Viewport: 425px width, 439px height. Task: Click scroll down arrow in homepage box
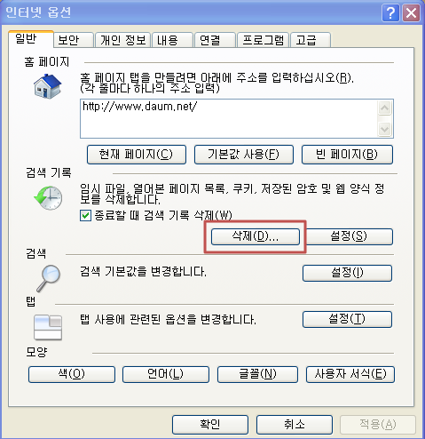[x=384, y=129]
